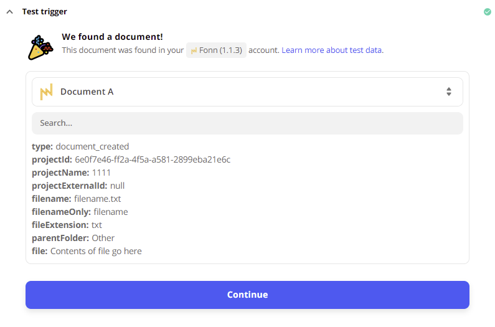This screenshot has width=495, height=327.
Task: Select the parentFolder Other row
Action: point(73,238)
